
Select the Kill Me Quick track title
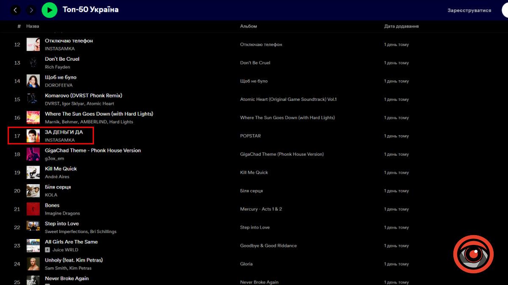[61, 168]
